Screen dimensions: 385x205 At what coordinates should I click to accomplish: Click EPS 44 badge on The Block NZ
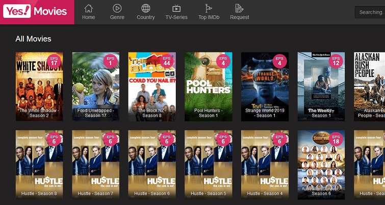tap(167, 61)
